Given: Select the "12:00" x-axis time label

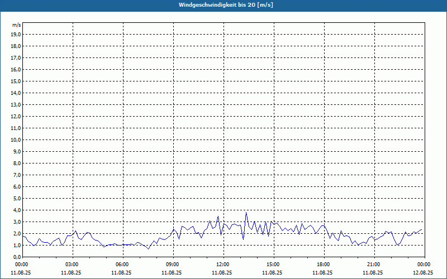Looking at the screenshot, I should (224, 264).
